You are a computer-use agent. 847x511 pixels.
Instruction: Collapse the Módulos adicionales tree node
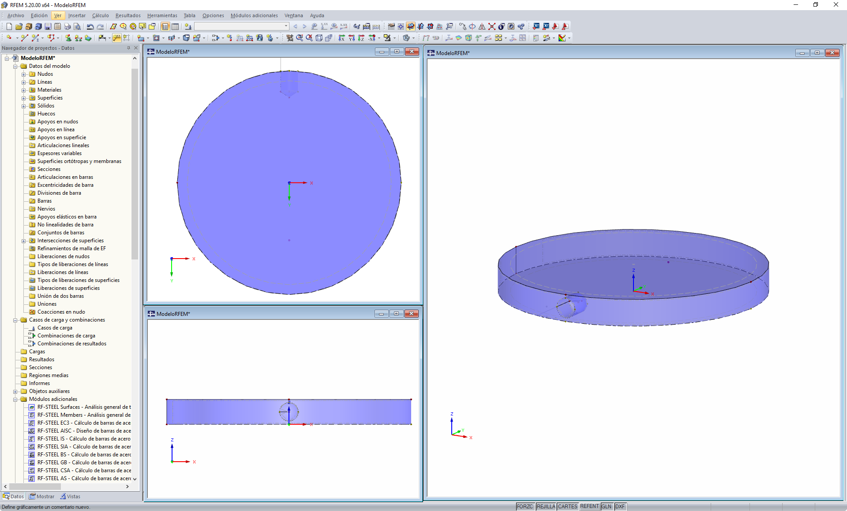[15, 399]
